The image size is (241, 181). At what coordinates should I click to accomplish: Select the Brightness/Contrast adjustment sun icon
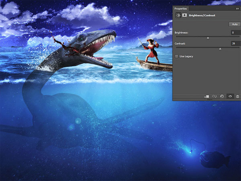point(178,15)
